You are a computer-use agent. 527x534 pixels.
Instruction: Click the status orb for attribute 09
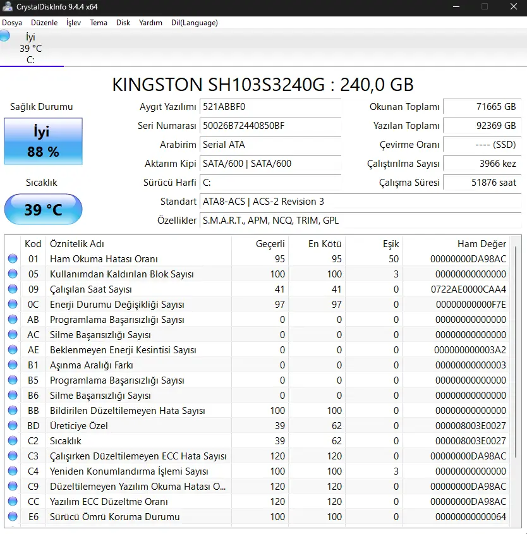pyautogui.click(x=13, y=289)
